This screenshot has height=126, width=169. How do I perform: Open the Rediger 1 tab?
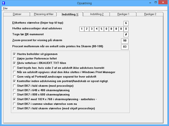pyautogui.click(x=123, y=14)
